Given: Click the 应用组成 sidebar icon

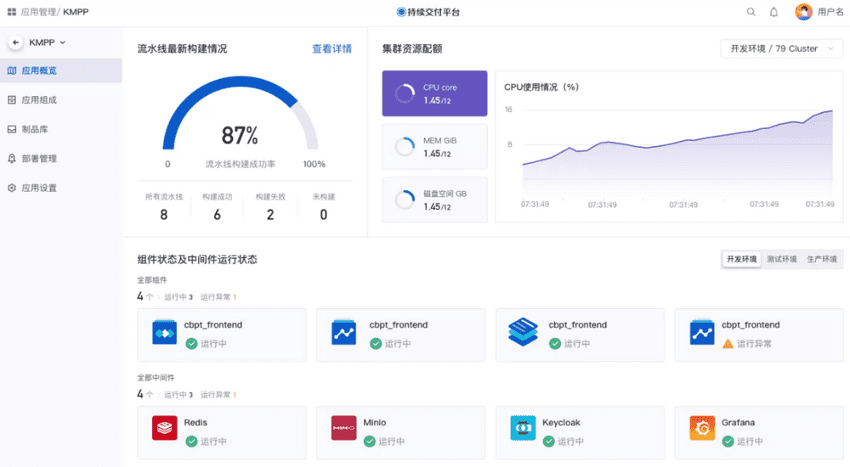Looking at the screenshot, I should click(x=12, y=99).
